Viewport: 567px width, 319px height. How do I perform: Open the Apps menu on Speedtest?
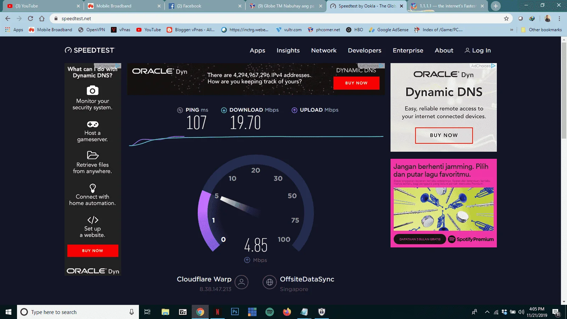point(257,50)
